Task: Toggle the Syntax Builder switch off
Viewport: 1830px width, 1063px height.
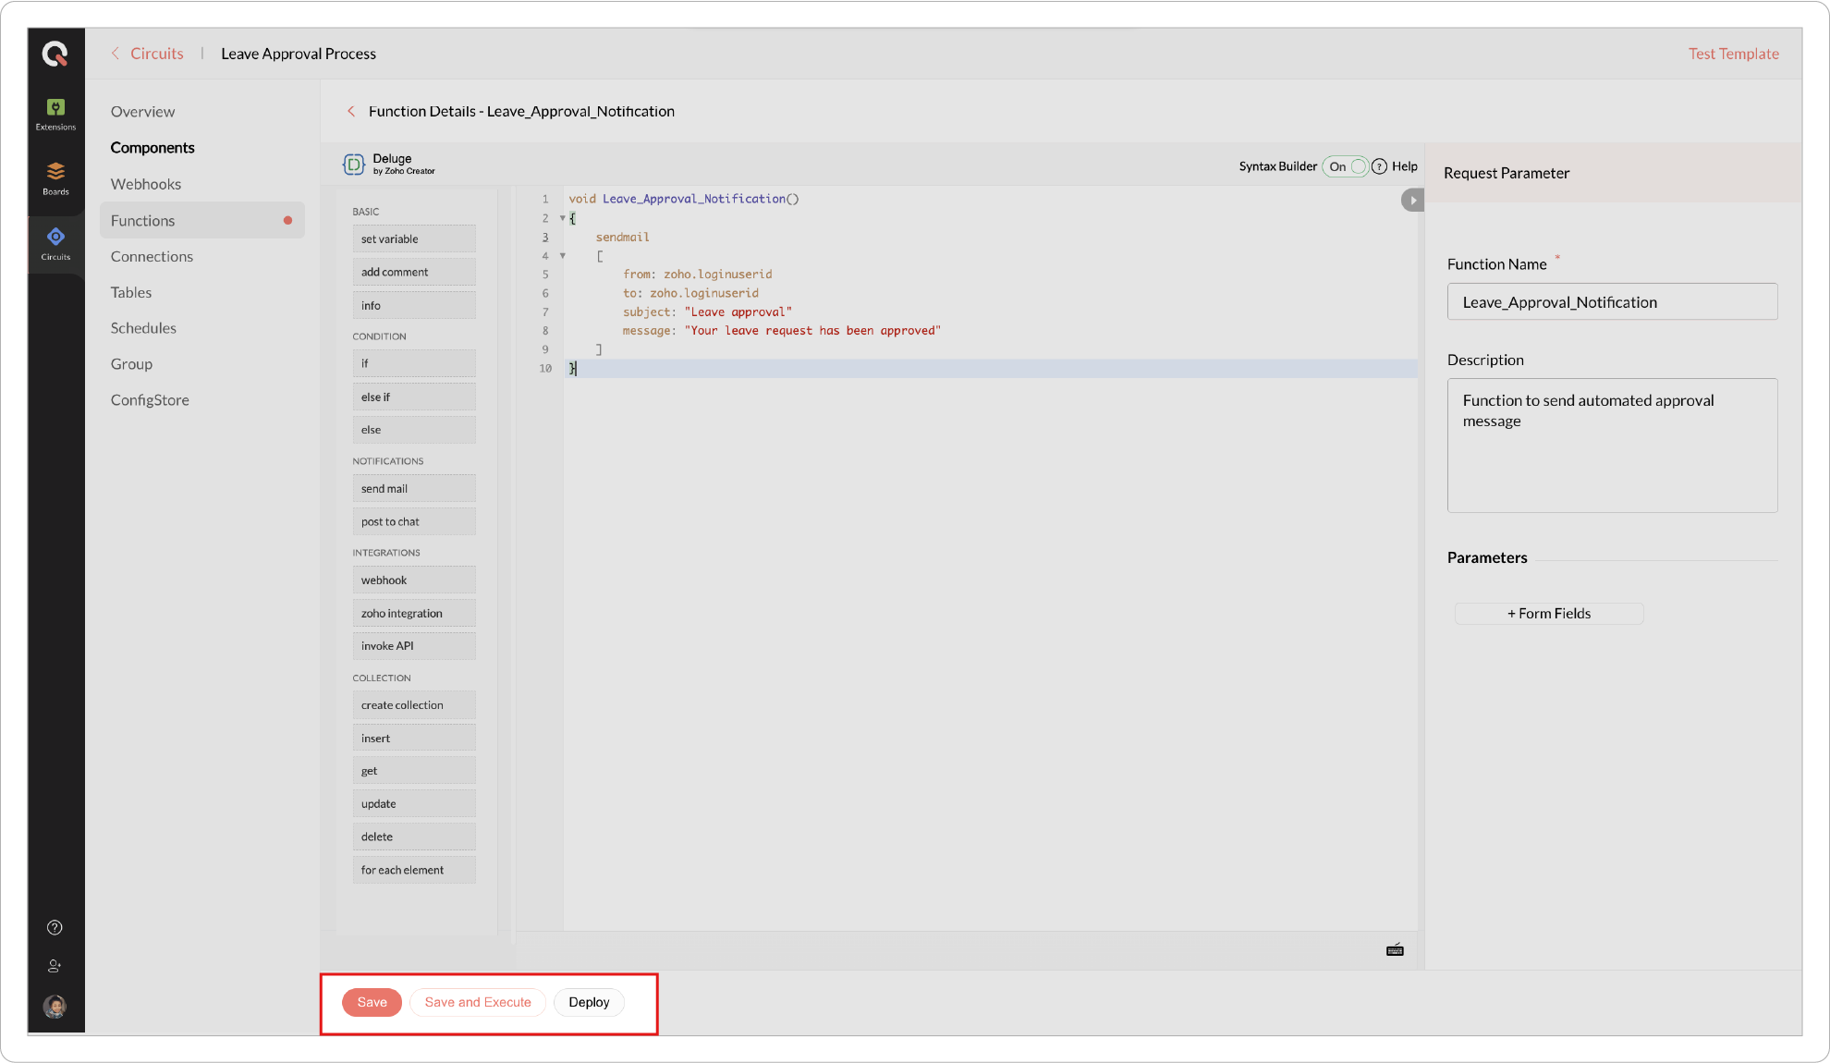Action: click(1346, 166)
